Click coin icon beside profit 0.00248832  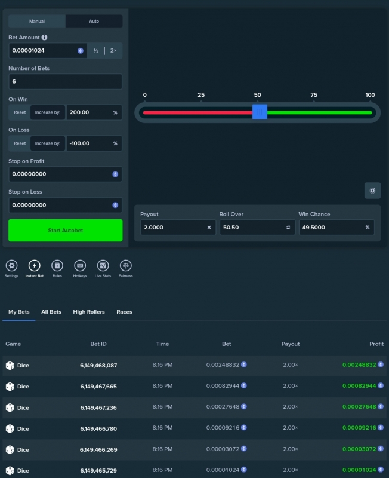(381, 364)
